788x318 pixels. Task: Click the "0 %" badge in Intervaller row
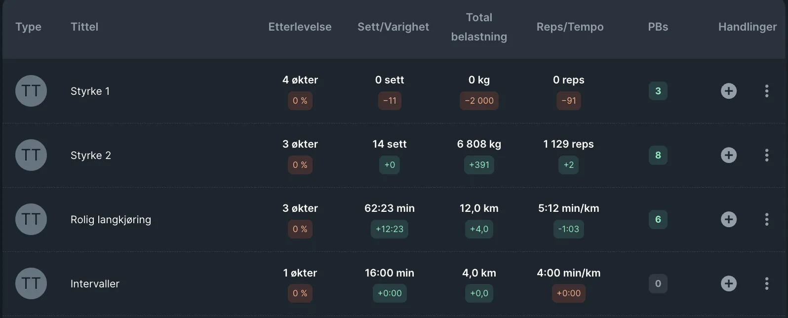tap(300, 293)
